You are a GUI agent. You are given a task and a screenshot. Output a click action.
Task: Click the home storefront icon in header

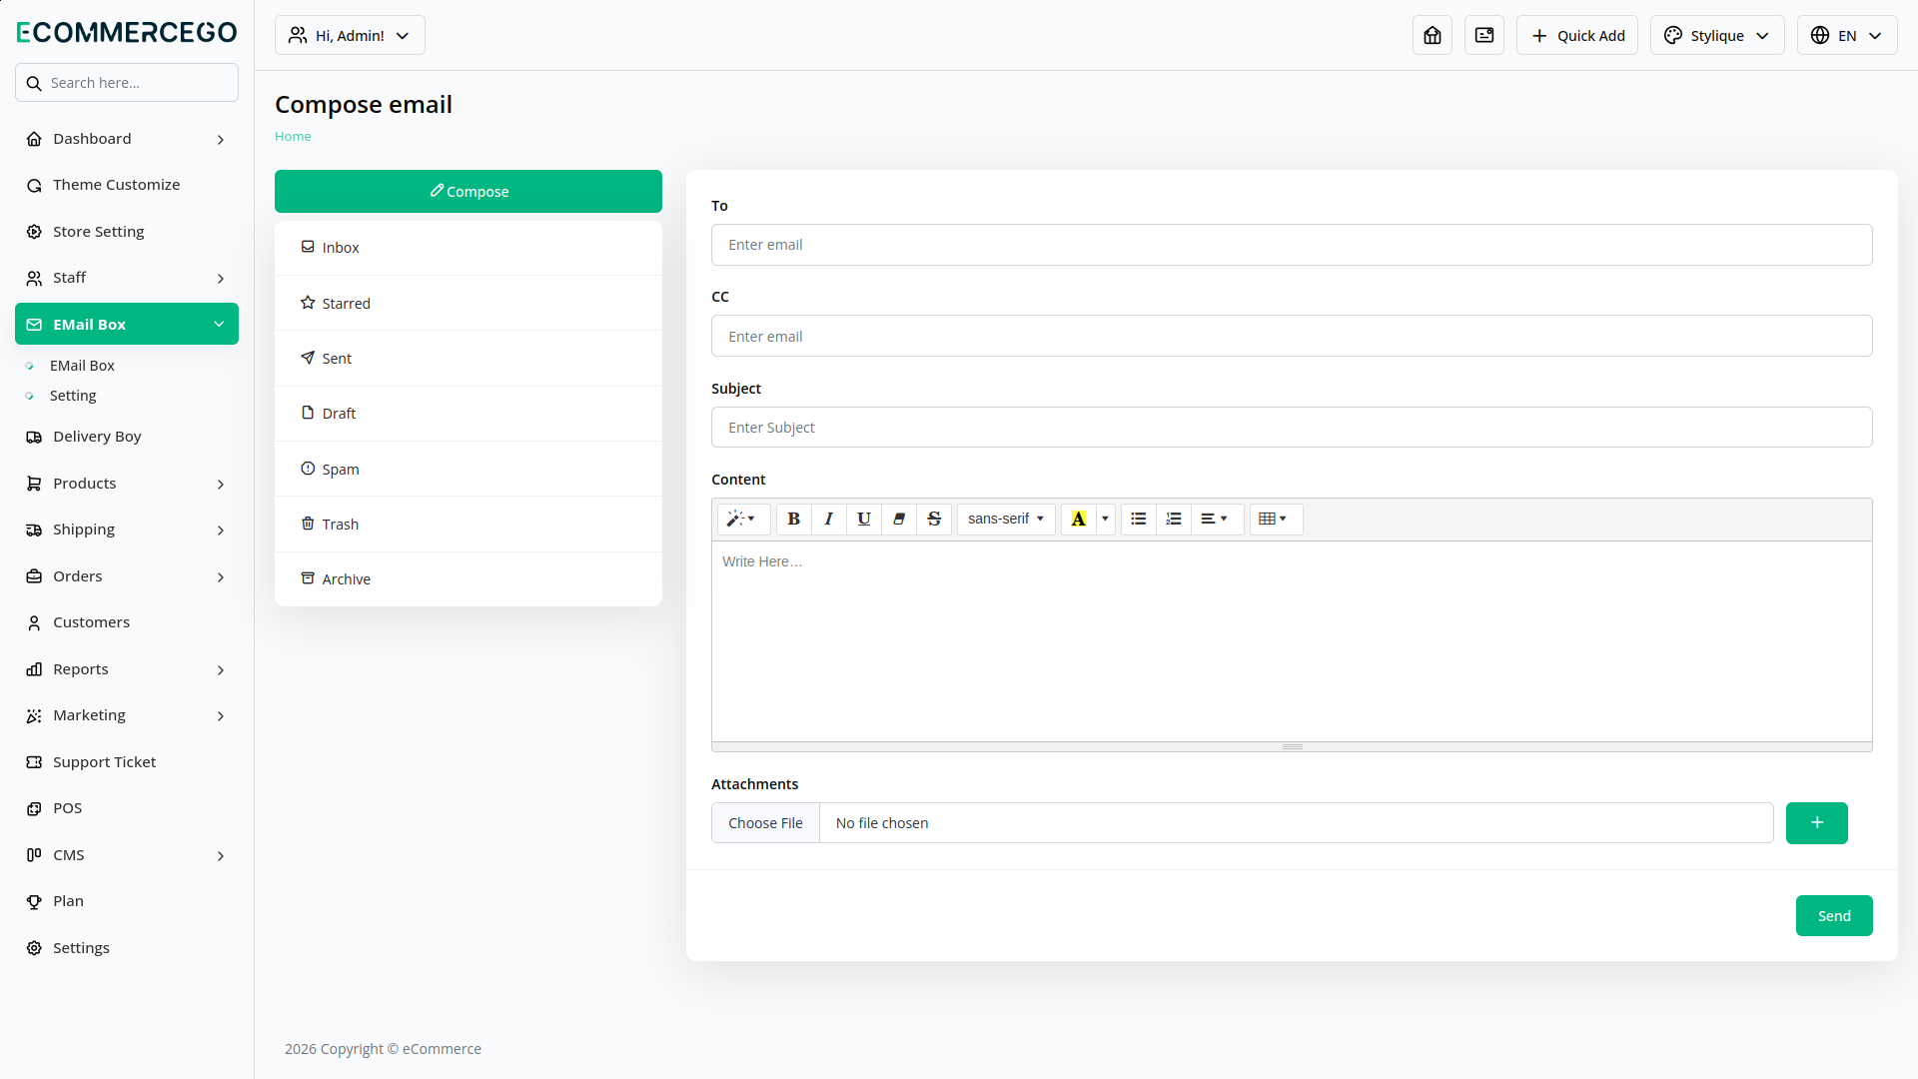pyautogui.click(x=1433, y=35)
